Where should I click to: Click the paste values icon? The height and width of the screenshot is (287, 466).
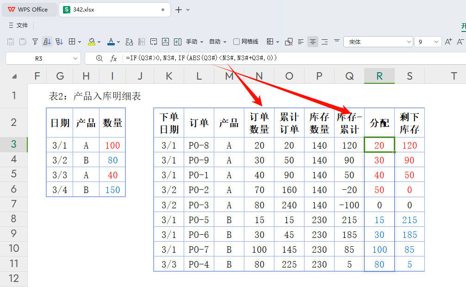[11, 42]
